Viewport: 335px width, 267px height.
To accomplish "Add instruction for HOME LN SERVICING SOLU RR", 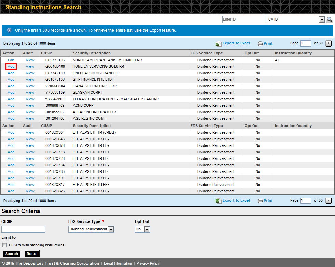I will click(11, 66).
